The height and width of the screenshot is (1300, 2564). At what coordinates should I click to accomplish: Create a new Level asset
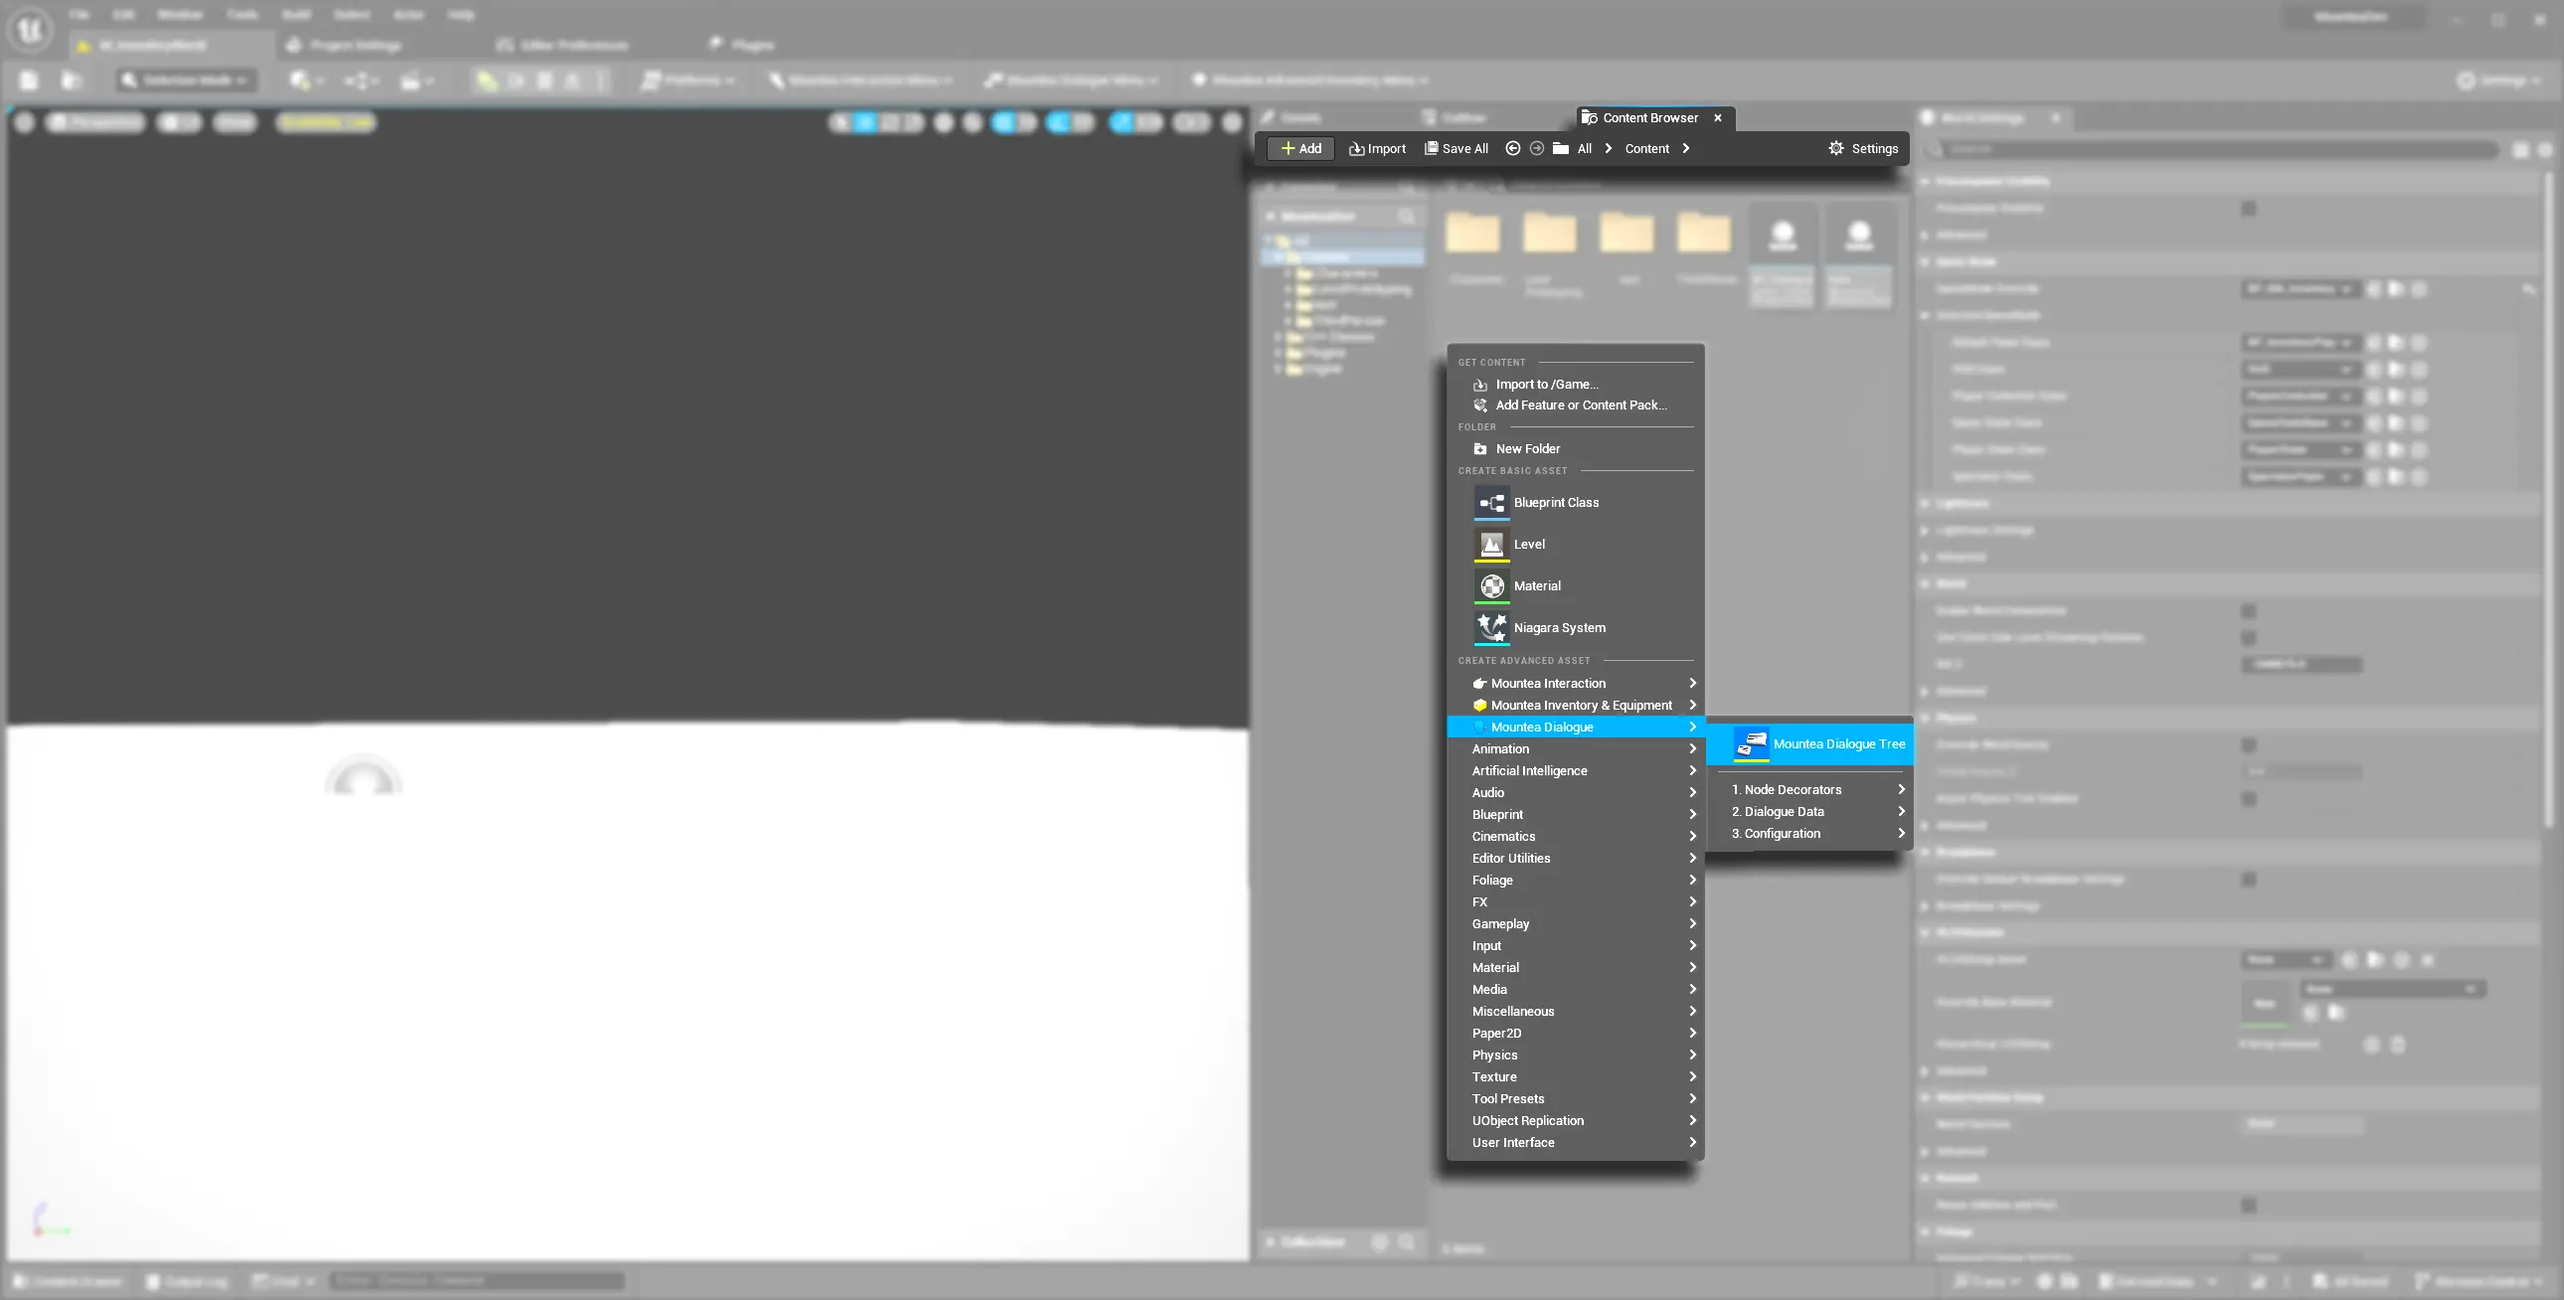click(x=1529, y=545)
